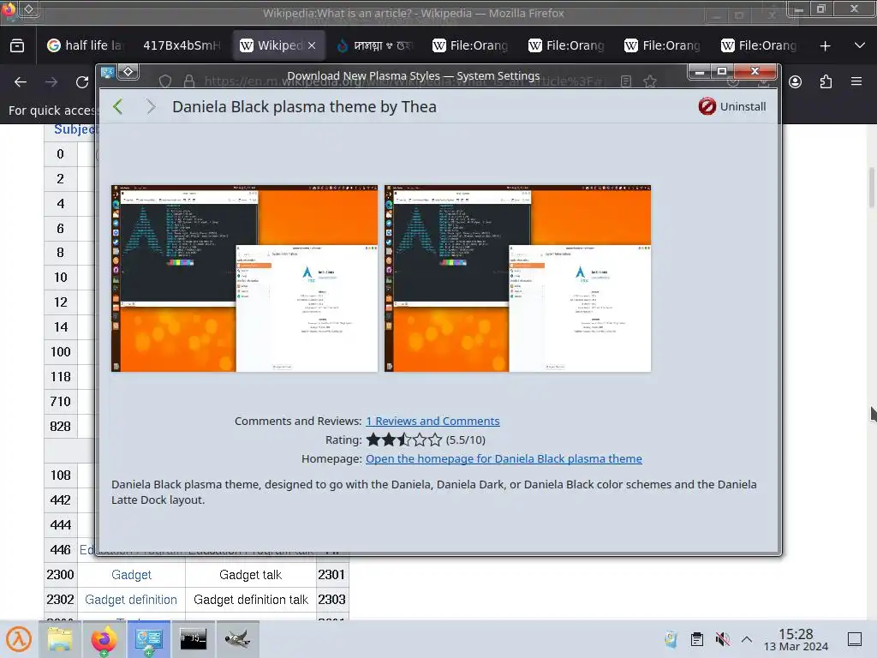Screen dimensions: 877x658
Task: Uninstall the Daniela Black plasma theme
Action: pos(732,106)
